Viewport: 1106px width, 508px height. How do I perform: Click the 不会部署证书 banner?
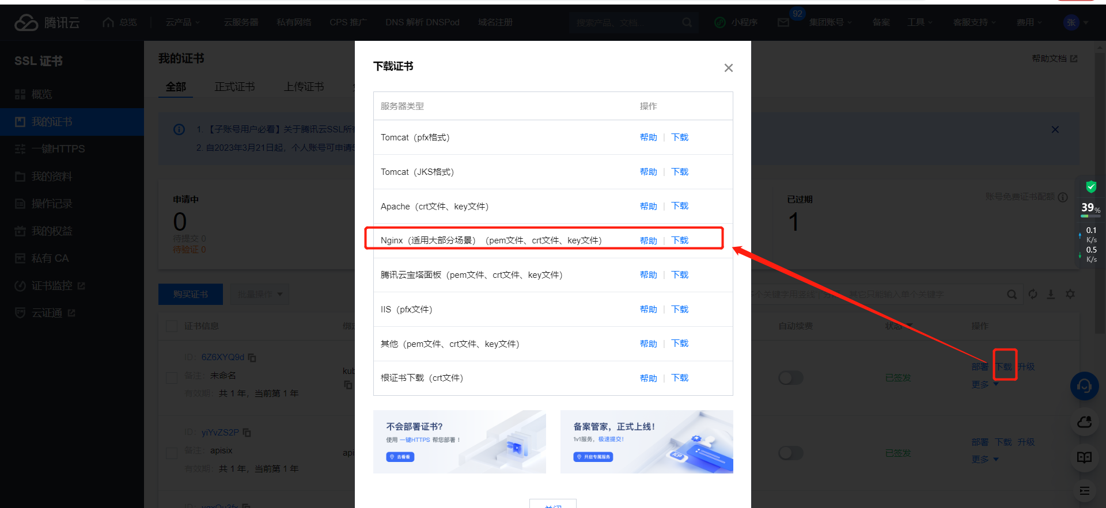[x=459, y=441]
